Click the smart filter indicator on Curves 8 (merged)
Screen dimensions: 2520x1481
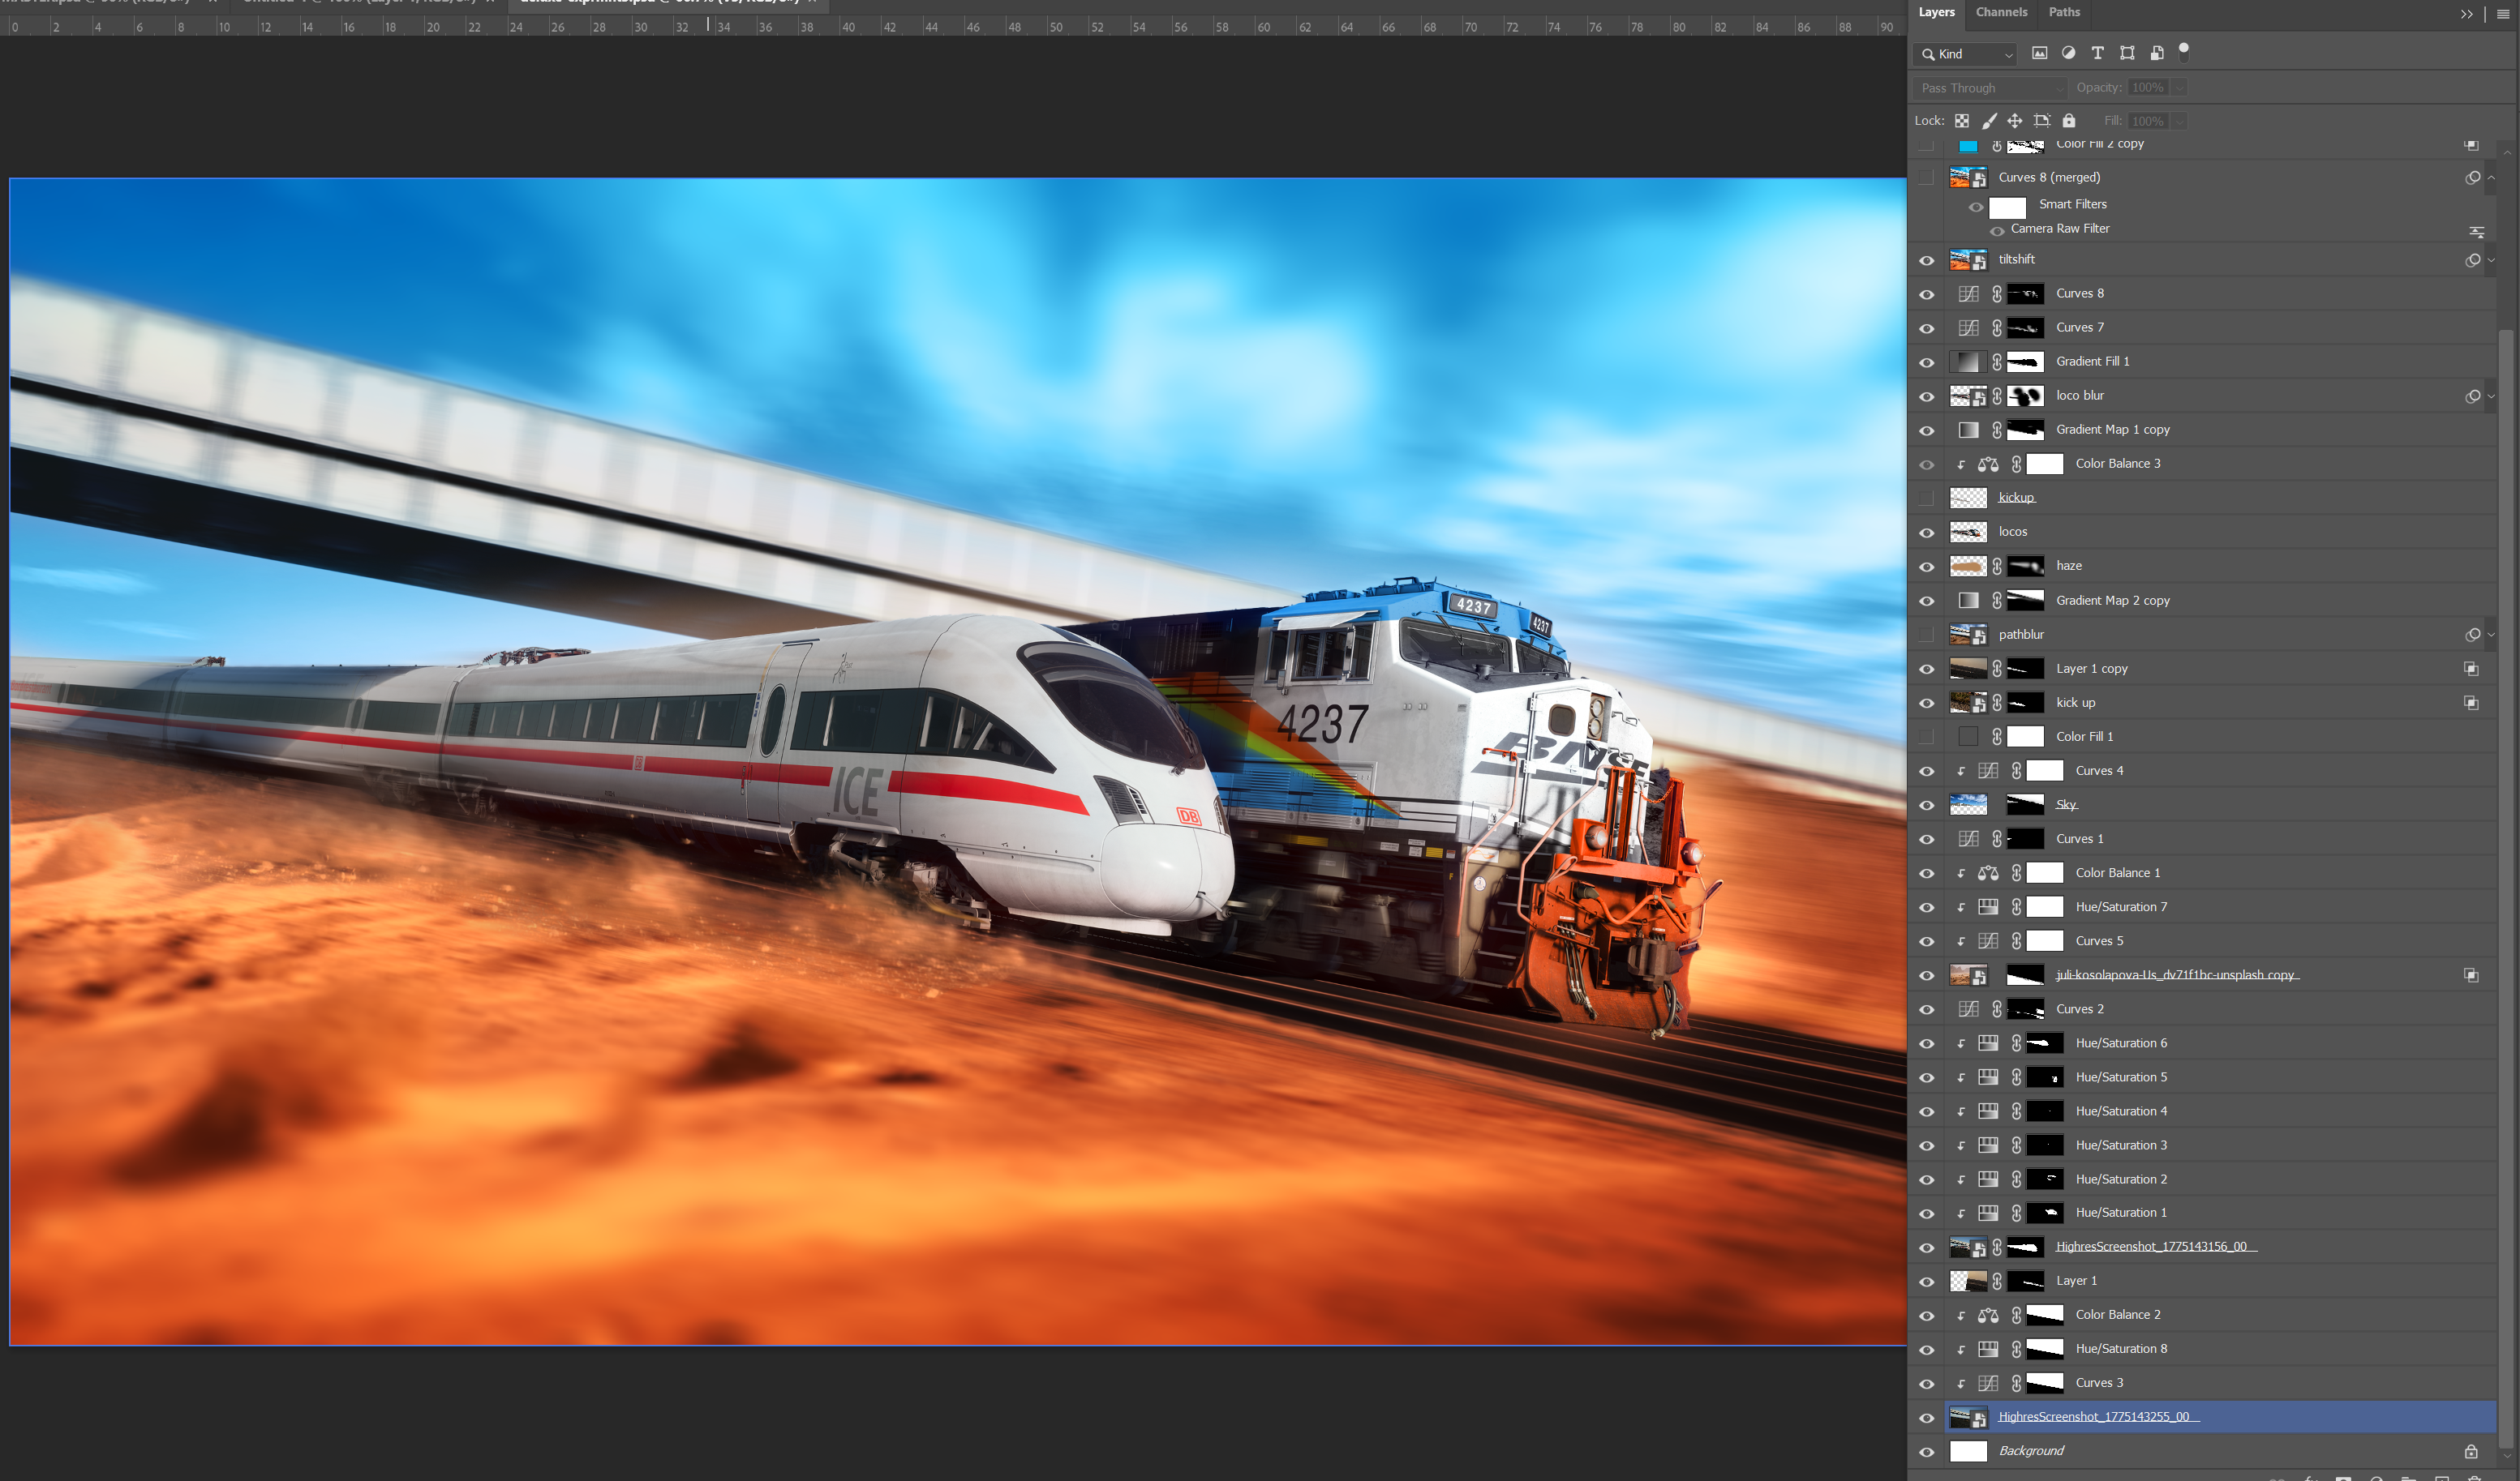click(x=2473, y=178)
